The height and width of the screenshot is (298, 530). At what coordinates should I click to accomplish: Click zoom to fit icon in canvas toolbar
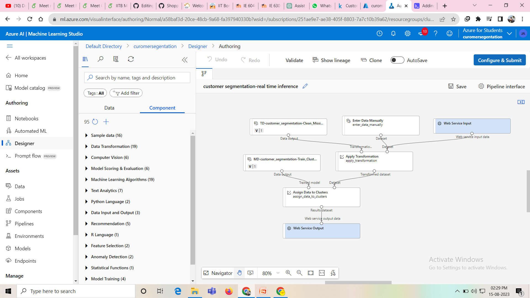[311, 273]
